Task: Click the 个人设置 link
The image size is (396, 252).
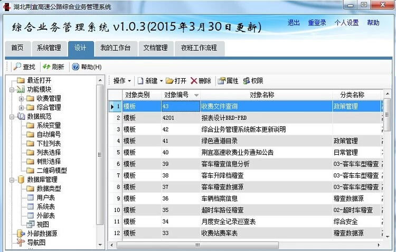Action: pyautogui.click(x=346, y=23)
